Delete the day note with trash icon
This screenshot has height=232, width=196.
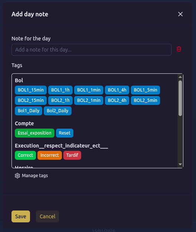(x=179, y=49)
